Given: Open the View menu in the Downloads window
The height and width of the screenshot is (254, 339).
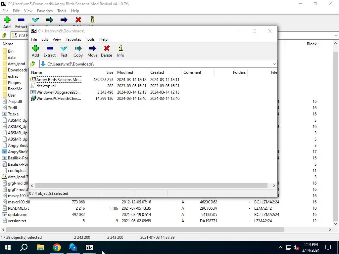Looking at the screenshot, I should coord(57,39).
